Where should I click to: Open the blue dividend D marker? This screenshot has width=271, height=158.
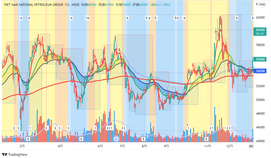coord(116,139)
